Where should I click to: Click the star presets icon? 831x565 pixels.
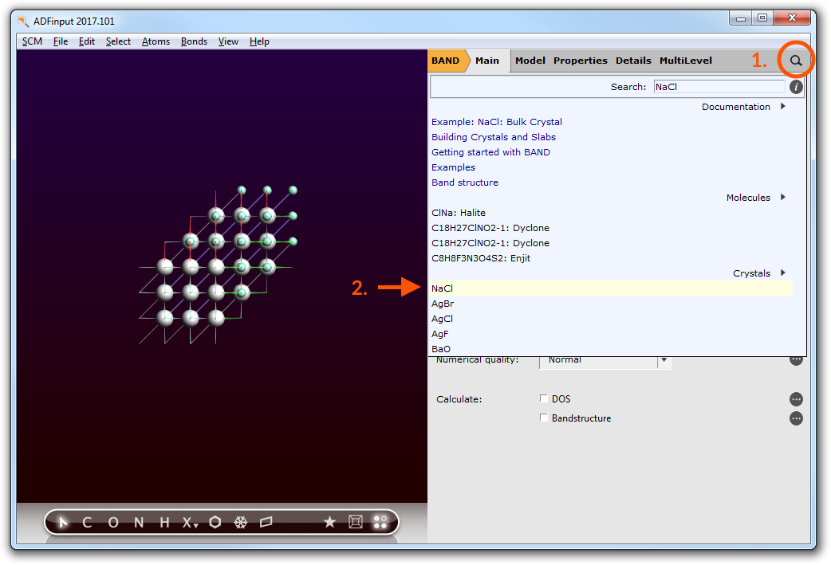tap(329, 523)
